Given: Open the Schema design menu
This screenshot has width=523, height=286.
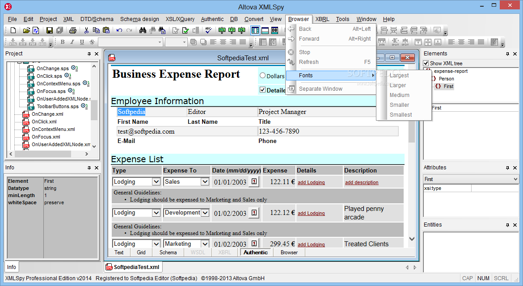Looking at the screenshot, I should click(140, 19).
